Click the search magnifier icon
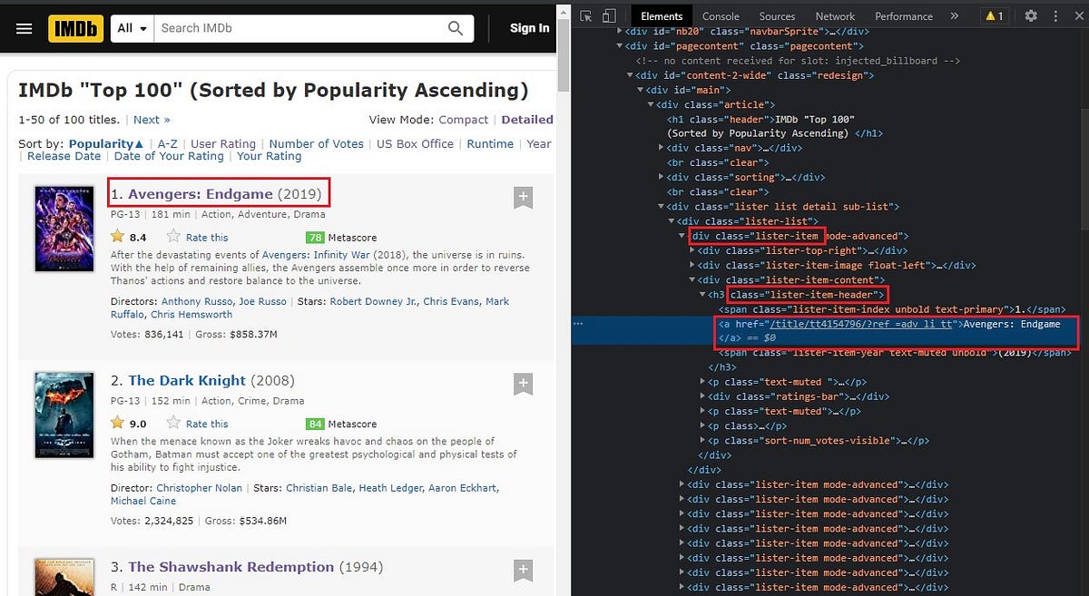This screenshot has height=596, width=1089. point(455,28)
